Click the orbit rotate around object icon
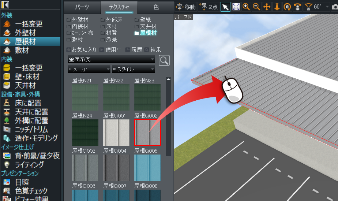The height and width of the screenshot is (201, 338). point(288,7)
